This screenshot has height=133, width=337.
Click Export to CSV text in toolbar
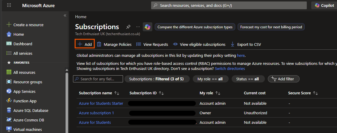coord(249,44)
